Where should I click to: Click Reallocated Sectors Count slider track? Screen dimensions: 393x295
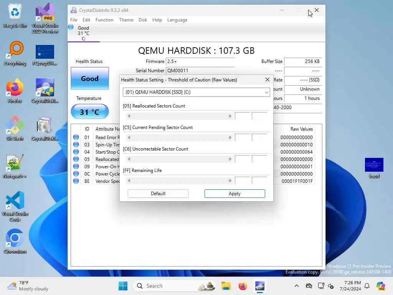(180, 116)
